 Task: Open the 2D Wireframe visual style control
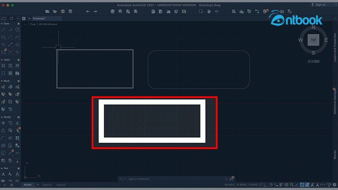pyautogui.click(x=48, y=24)
